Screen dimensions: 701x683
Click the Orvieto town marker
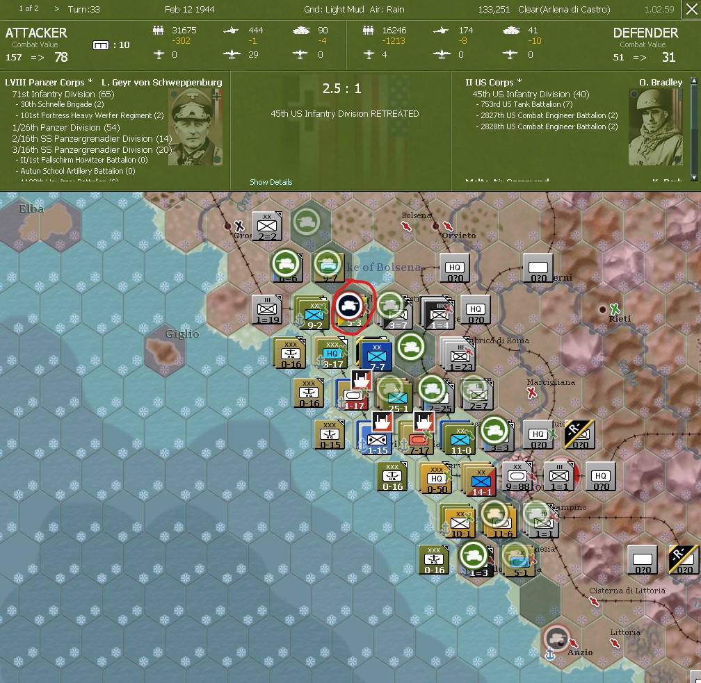435,226
